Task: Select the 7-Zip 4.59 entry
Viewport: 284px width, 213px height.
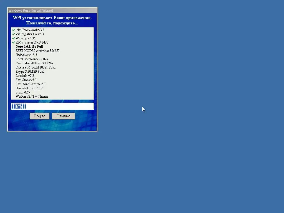Action: [x=23, y=92]
